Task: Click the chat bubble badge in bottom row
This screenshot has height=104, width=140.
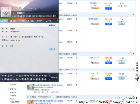Action: click(x=17, y=79)
